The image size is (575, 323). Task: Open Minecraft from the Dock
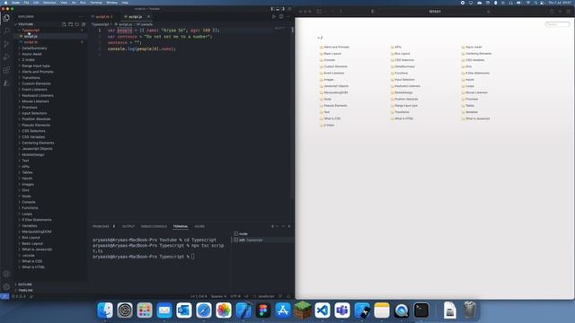coord(303,310)
